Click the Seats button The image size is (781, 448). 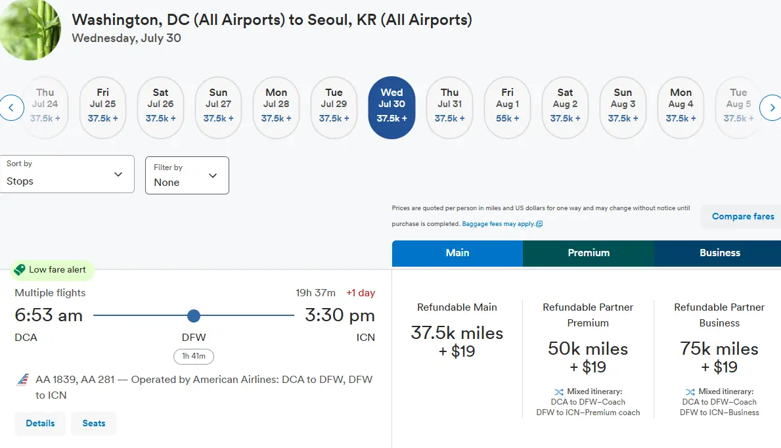pyautogui.click(x=94, y=423)
